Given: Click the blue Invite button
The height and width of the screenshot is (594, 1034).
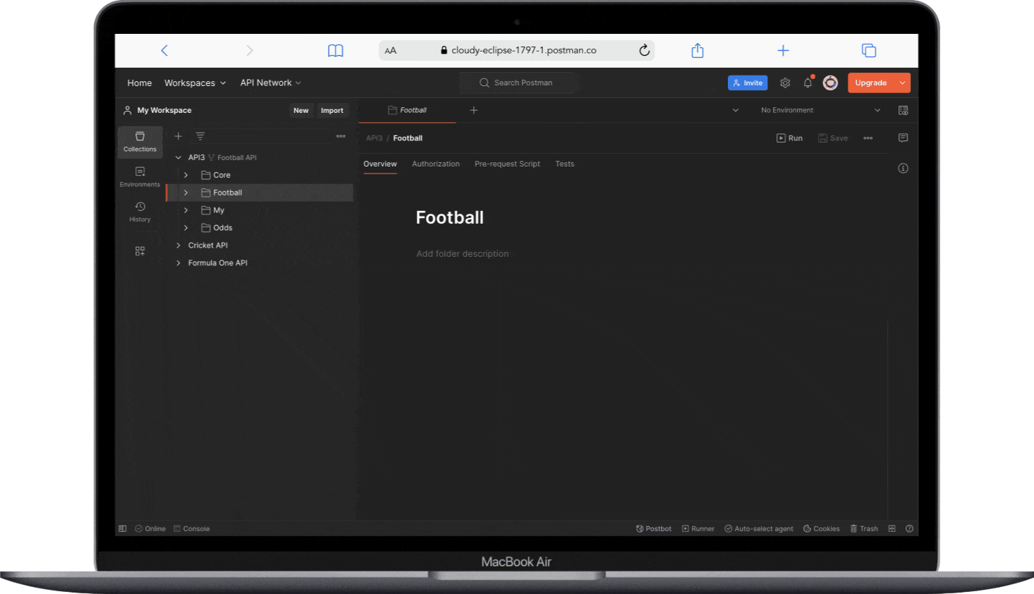Looking at the screenshot, I should tap(747, 83).
